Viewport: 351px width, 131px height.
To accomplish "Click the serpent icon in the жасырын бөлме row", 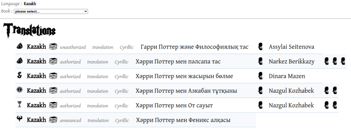I will pos(20,75).
